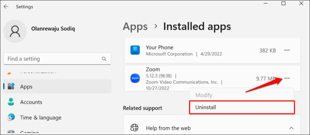Open the Zoom three-dot options menu
Viewport: 310px width, 135px height.
[287, 78]
